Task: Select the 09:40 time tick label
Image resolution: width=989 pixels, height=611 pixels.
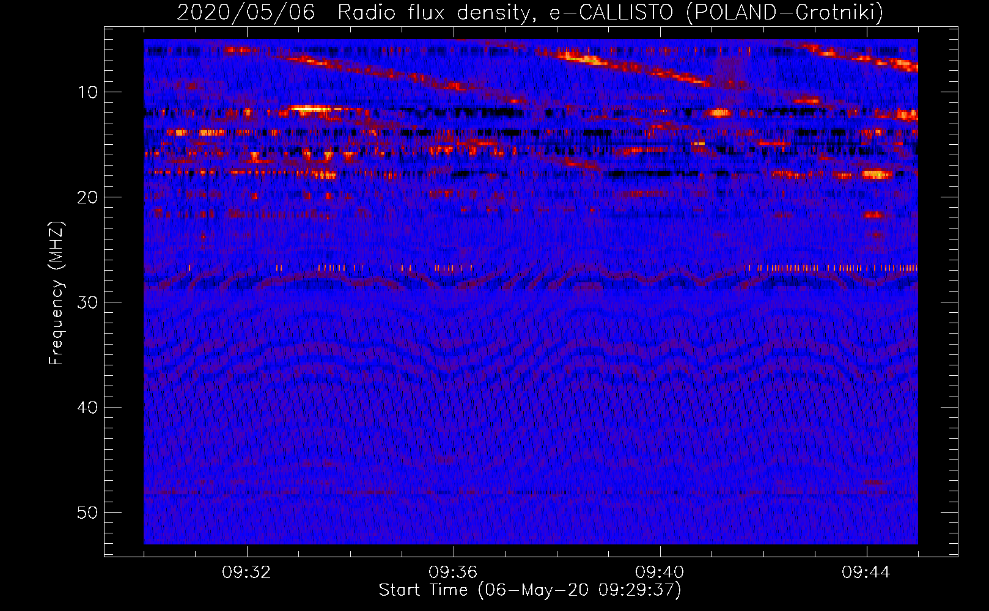Action: [660, 573]
